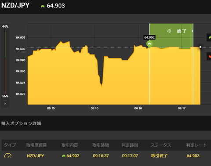Click the current rate 64.903 in header
Viewport: 211px width, 166px height.
tap(56, 6)
